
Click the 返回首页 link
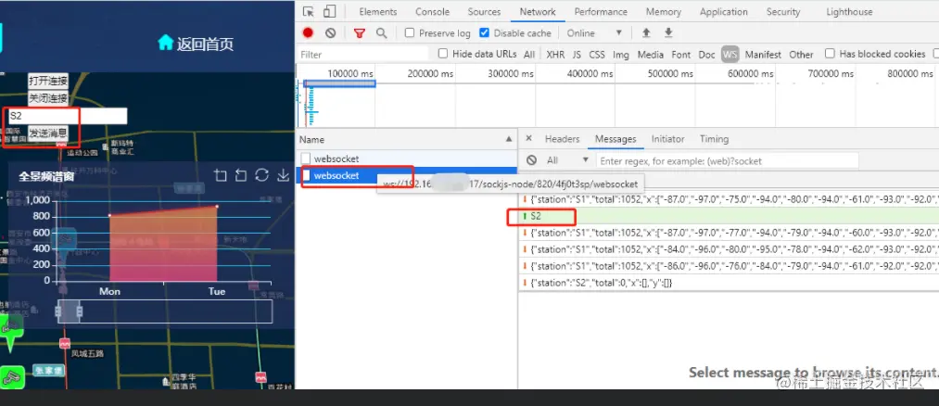tap(205, 44)
